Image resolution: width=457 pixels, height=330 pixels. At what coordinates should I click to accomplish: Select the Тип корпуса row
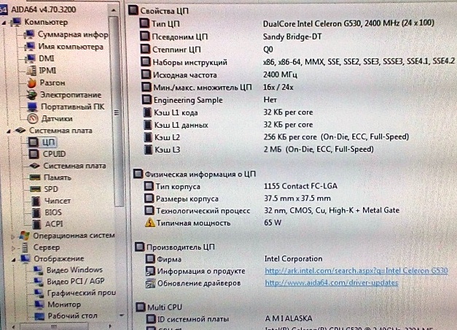241,186
